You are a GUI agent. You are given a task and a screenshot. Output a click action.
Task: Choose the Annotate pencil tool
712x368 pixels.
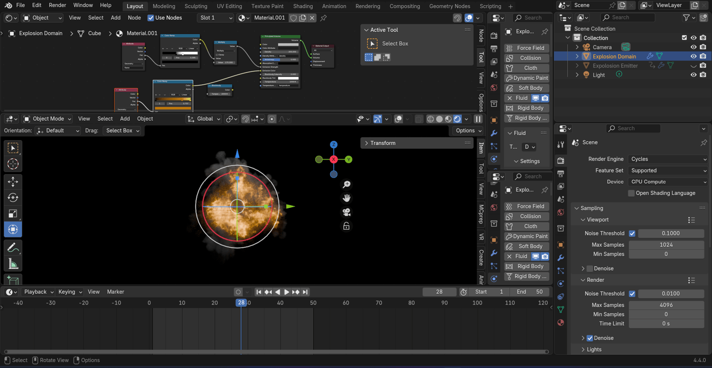[13, 248]
